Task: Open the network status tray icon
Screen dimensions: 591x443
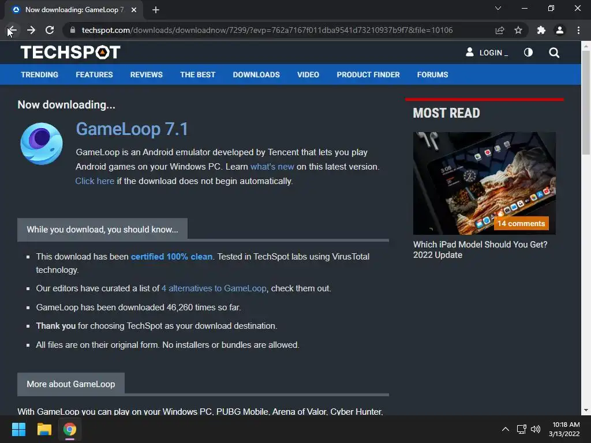Action: pos(521,429)
